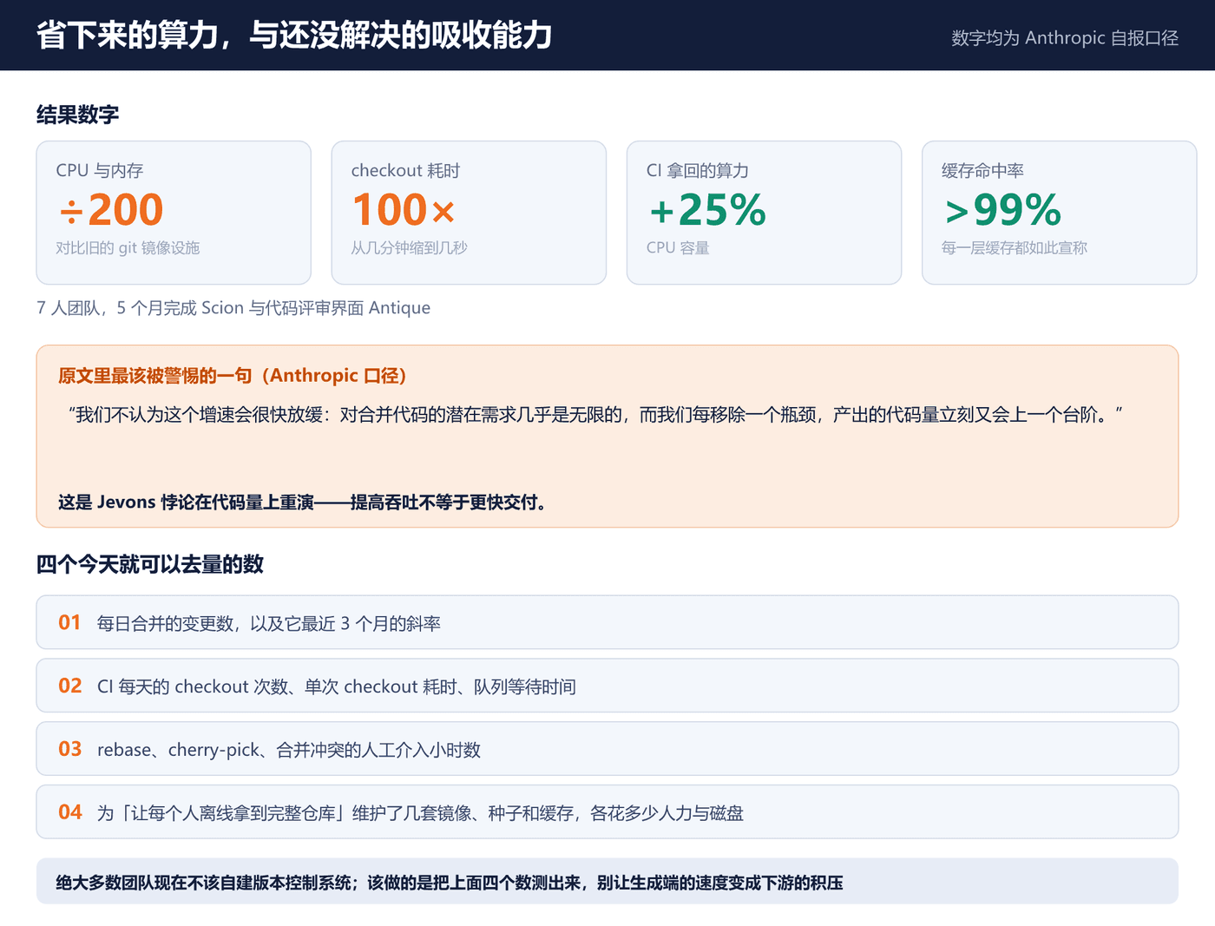Click the note 数字均为 Anthropic 自报口径
Viewport: 1215px width, 926px height.
pyautogui.click(x=1065, y=37)
